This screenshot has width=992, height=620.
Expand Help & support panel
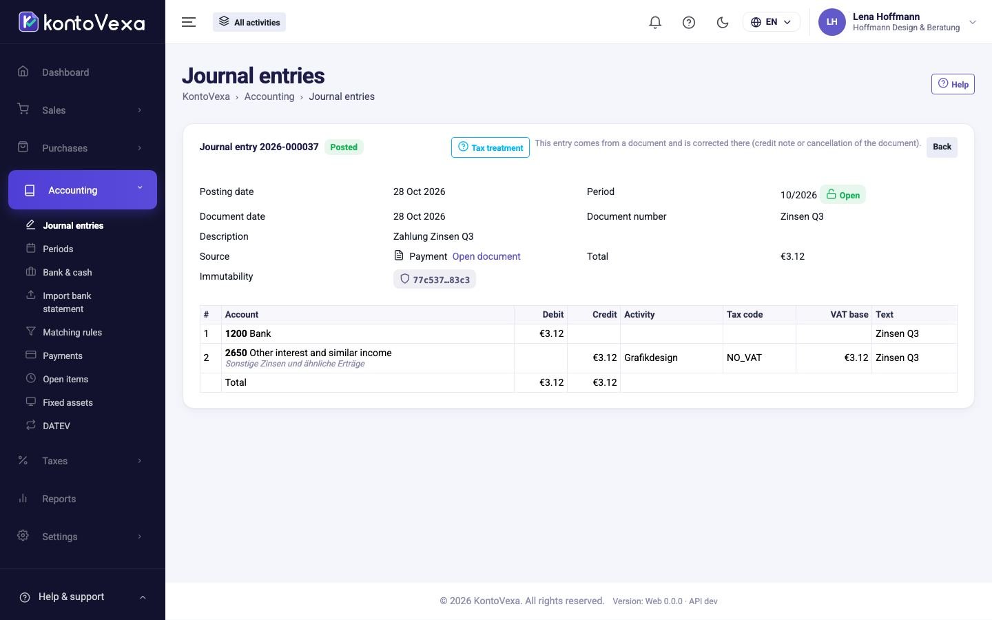(83, 597)
